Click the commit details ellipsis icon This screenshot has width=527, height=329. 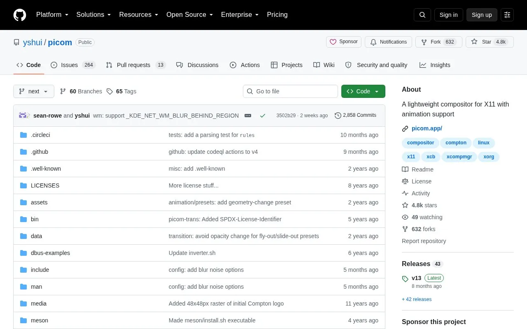tap(248, 116)
